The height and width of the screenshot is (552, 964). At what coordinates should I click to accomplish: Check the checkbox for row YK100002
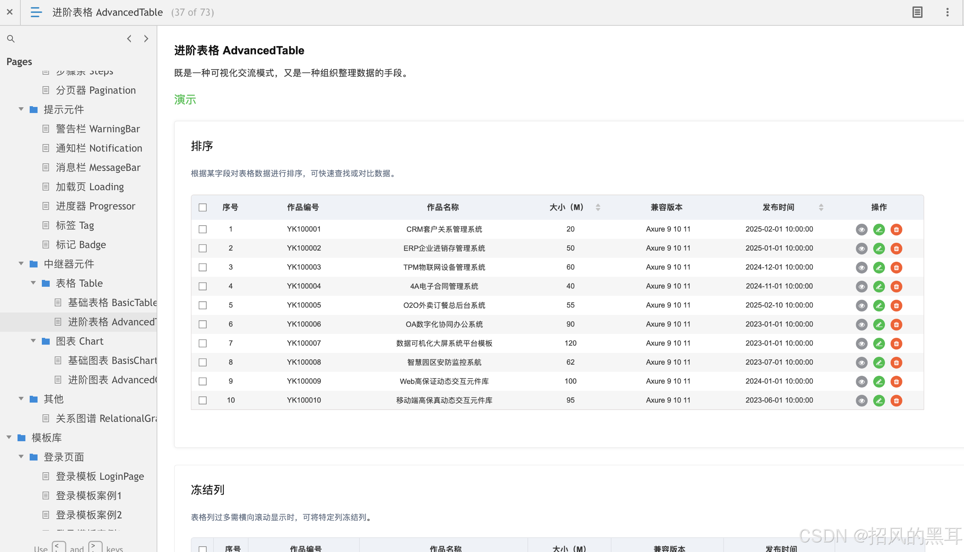(203, 248)
